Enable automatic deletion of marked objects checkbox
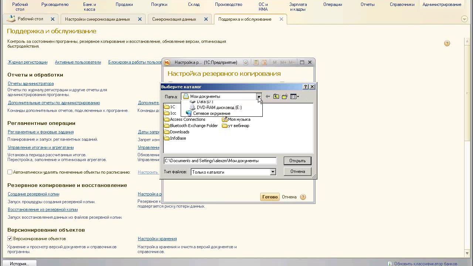This screenshot has width=473, height=266. [10, 172]
